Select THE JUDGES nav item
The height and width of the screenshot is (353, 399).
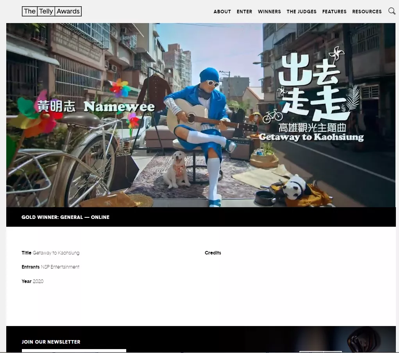coord(302,11)
